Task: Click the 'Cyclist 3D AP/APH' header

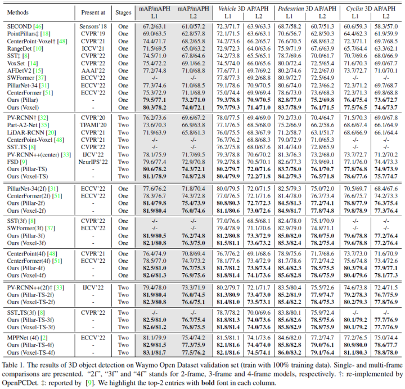Action: (371, 8)
